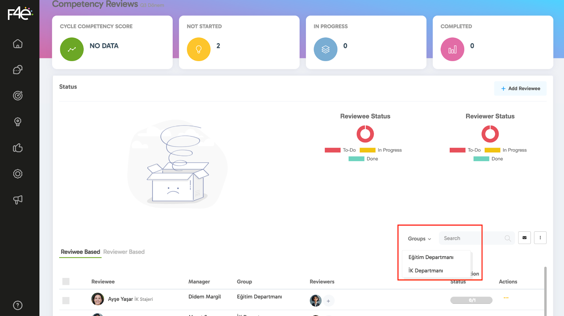Choose İK Departmanı from groups list

425,271
